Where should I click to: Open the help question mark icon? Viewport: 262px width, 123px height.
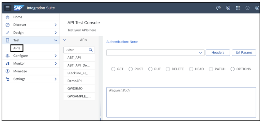point(247,8)
